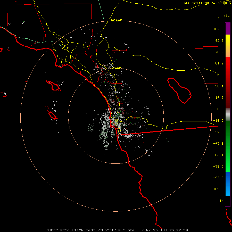232x232 pixels.
Task: Click the 100 NMI range ring label
Action: click(116, 20)
